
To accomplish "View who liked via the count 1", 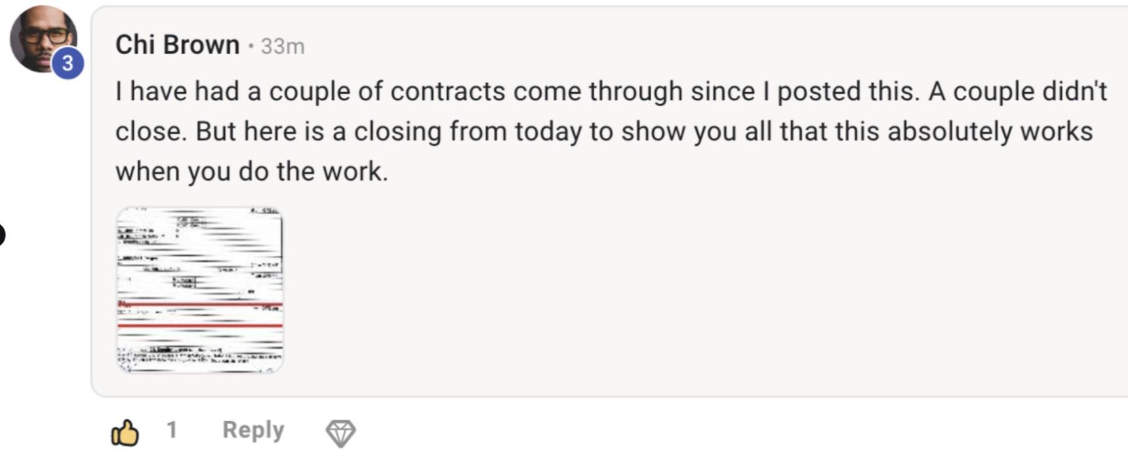I will click(172, 430).
